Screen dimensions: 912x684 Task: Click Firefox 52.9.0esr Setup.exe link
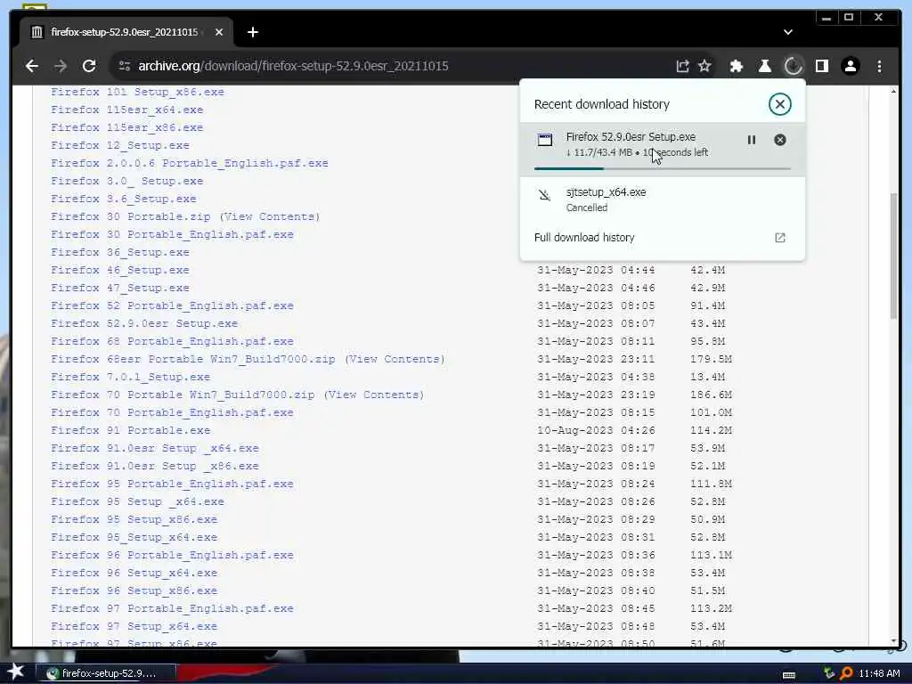pyautogui.click(x=144, y=323)
